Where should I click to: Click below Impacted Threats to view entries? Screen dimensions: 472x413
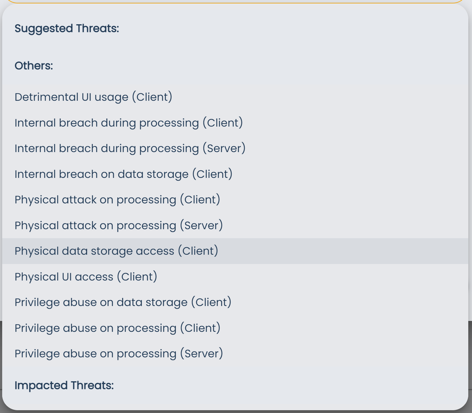coord(124,401)
